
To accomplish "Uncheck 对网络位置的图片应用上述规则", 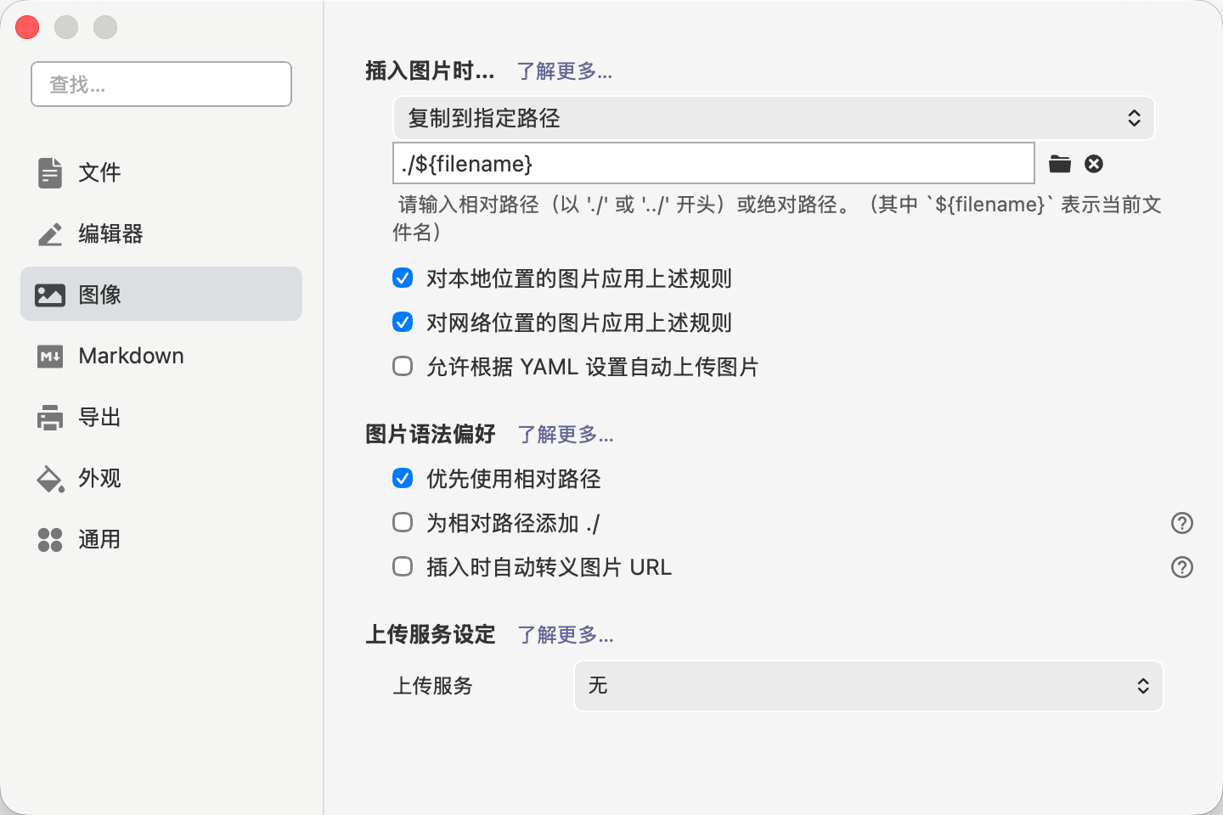I will tap(403, 323).
